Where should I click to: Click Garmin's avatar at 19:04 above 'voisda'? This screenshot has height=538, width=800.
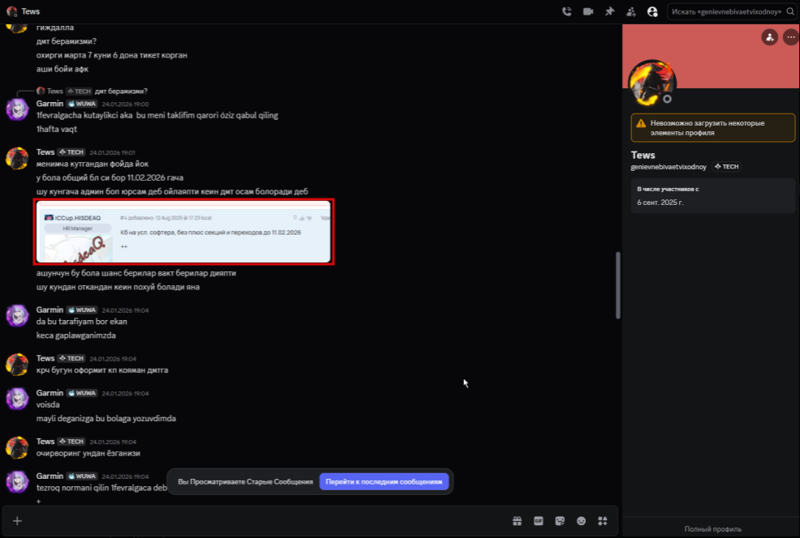coord(17,399)
